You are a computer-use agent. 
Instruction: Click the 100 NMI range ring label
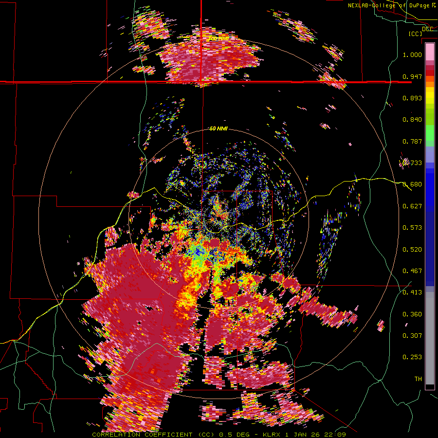coord(219,38)
